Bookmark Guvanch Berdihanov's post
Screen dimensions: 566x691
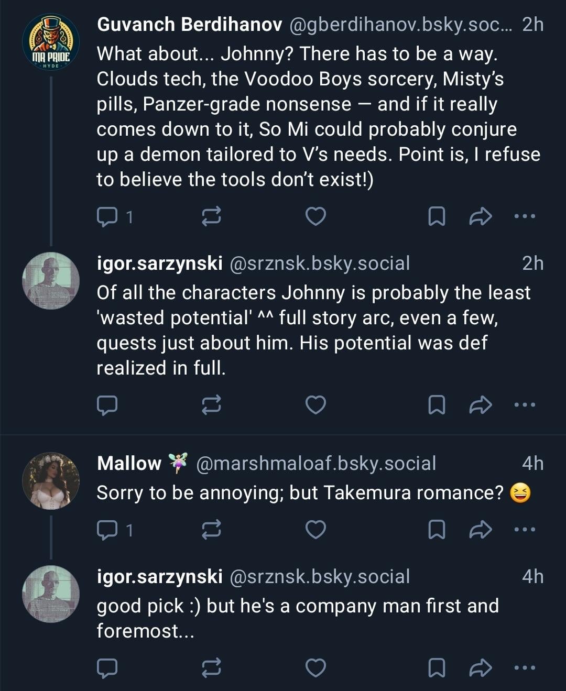[x=437, y=216]
